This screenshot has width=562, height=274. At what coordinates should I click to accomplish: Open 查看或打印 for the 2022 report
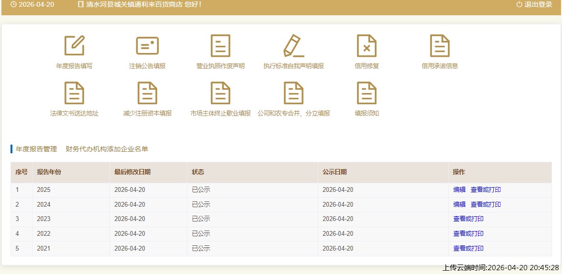(468, 233)
